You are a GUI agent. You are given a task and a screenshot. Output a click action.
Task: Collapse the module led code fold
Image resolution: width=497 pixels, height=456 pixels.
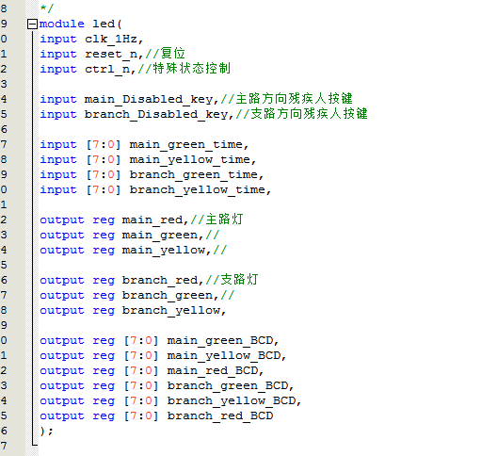tap(32, 24)
